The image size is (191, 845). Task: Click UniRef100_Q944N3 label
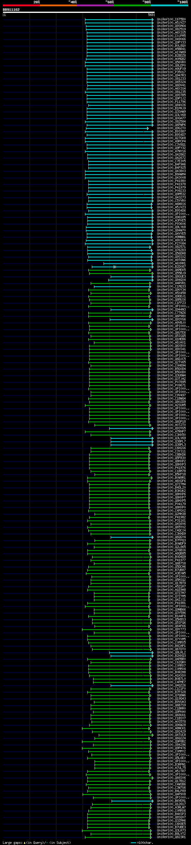(x=171, y=309)
